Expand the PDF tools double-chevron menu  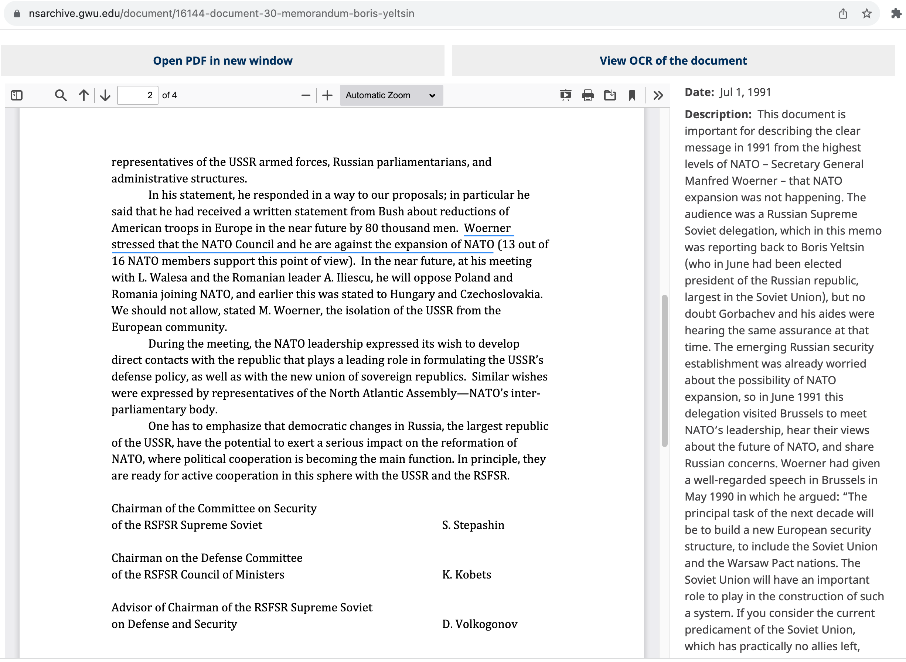click(x=658, y=95)
